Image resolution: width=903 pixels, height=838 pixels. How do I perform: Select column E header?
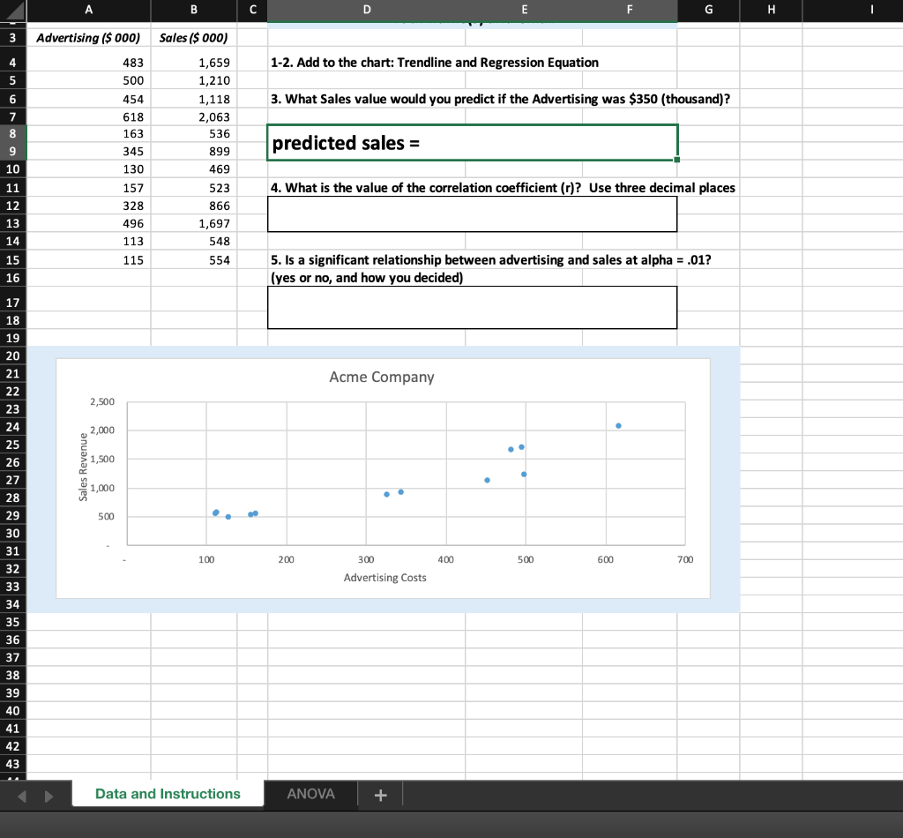coord(524,10)
